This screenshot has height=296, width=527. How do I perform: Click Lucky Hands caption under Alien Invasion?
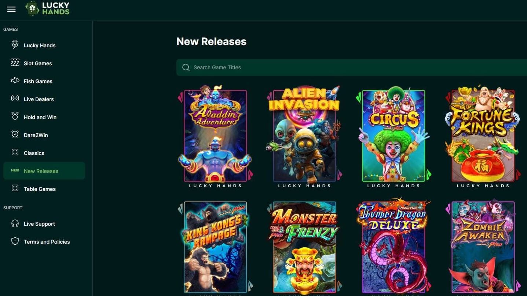[x=304, y=186]
